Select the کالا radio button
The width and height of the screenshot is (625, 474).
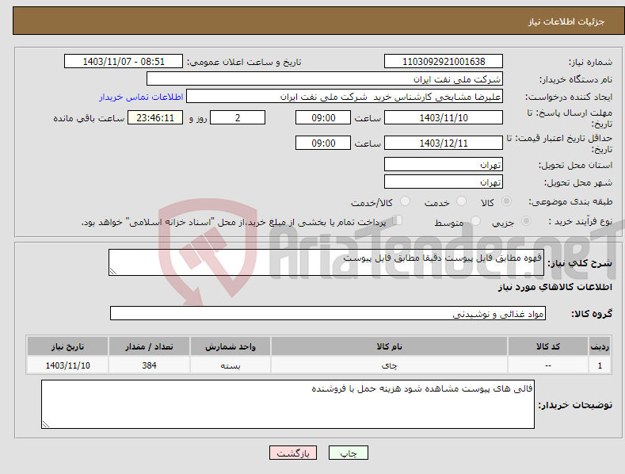tap(506, 201)
